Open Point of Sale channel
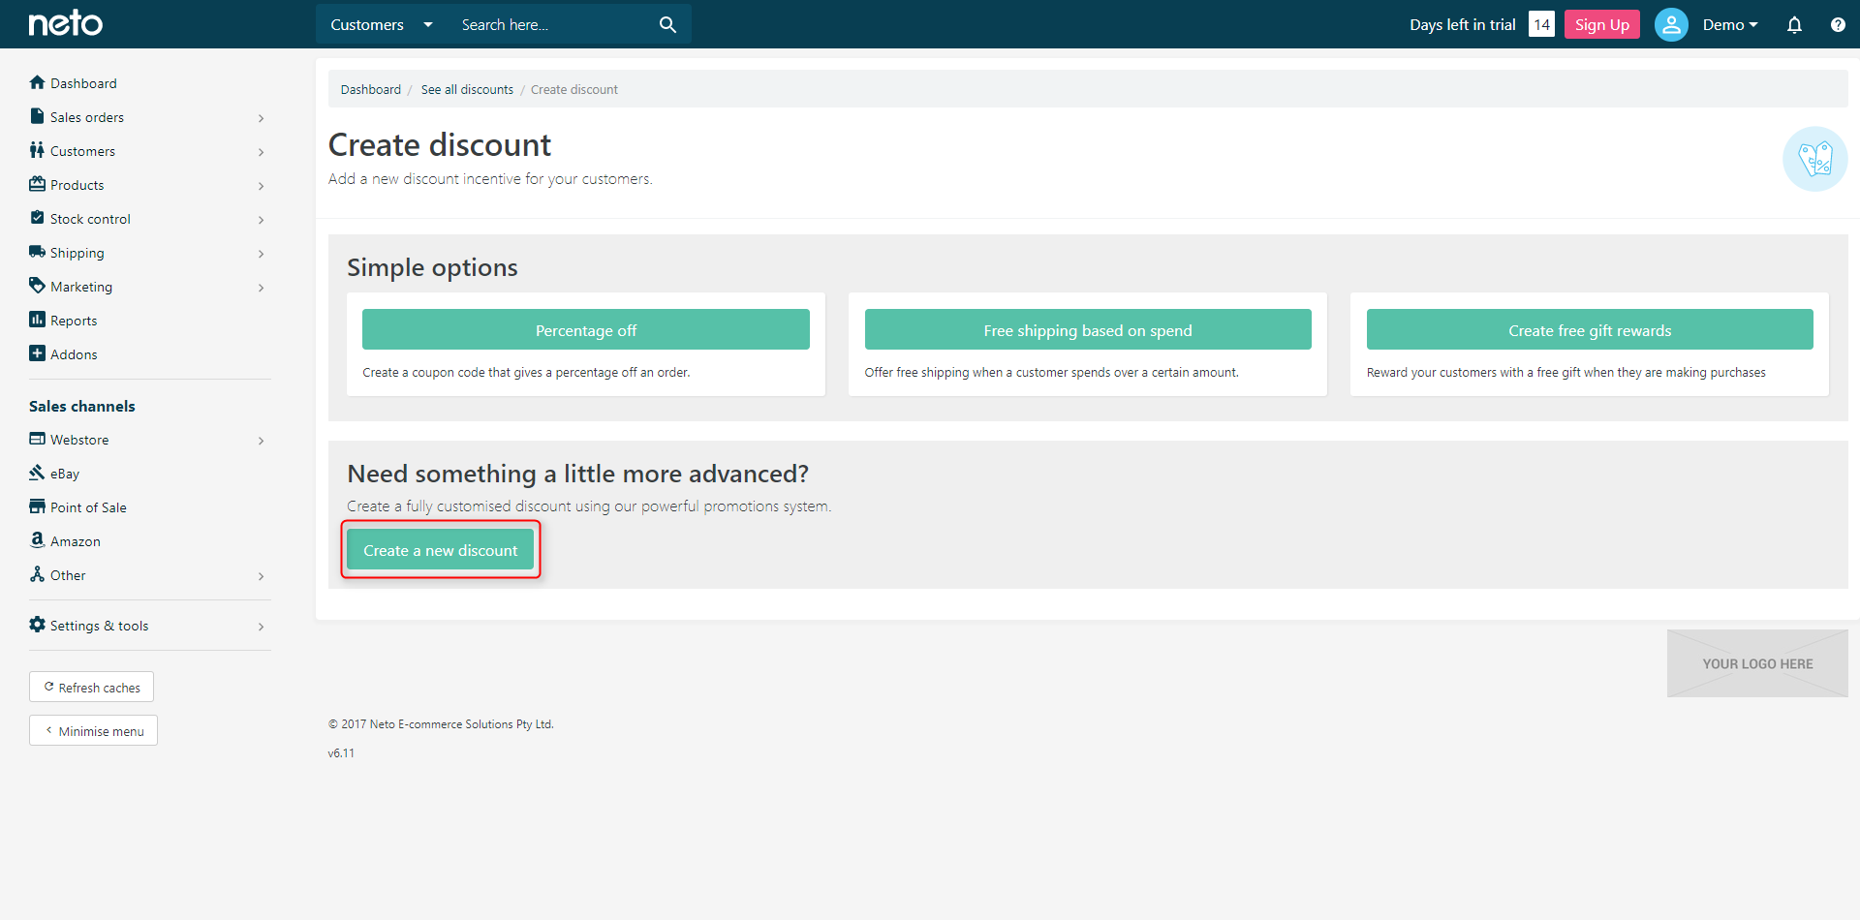Viewport: 1860px width, 920px height. (x=88, y=507)
